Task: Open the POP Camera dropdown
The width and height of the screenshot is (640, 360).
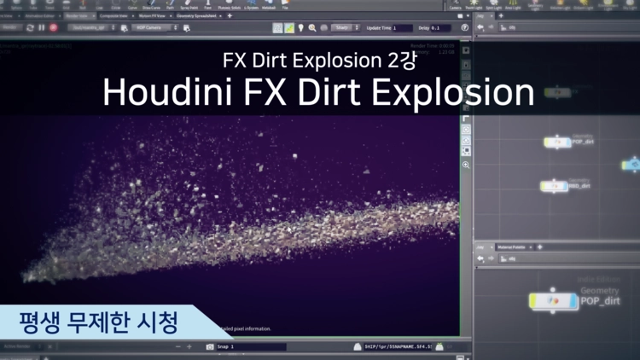Action: coord(157,28)
